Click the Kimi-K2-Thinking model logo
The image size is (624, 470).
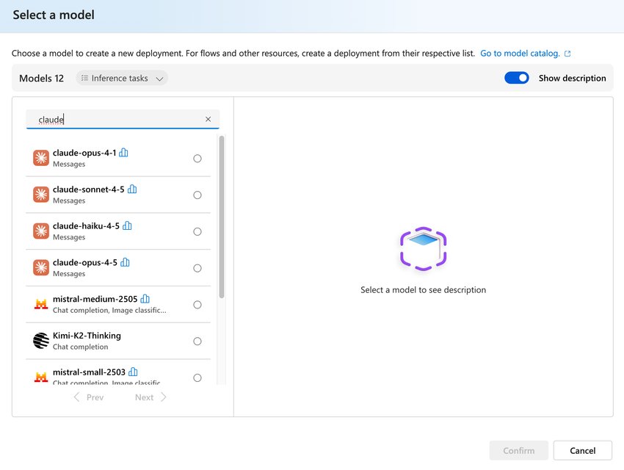point(40,340)
